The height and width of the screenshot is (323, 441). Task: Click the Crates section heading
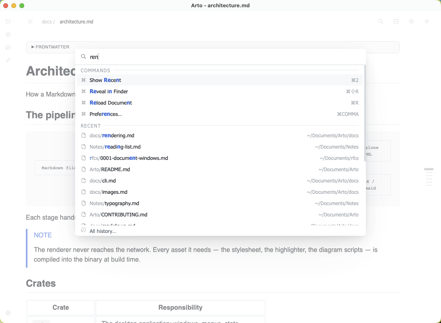coord(41,283)
